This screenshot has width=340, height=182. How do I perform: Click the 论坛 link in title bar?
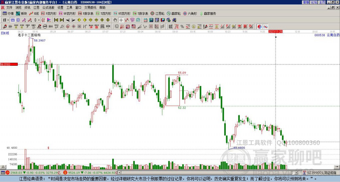pyautogui.click(x=314, y=2)
